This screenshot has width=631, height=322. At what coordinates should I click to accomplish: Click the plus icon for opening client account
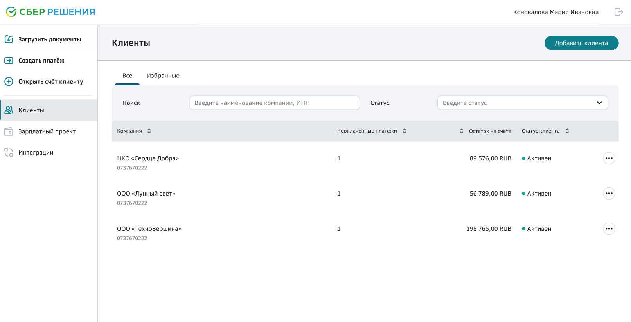(x=9, y=82)
